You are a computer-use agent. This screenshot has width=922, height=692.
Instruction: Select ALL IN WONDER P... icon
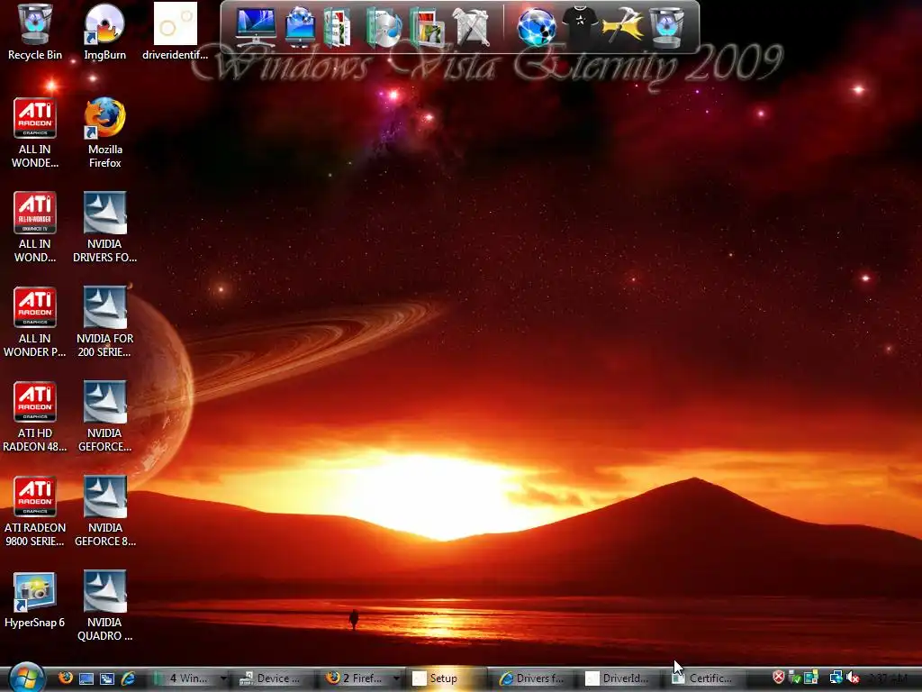coord(35,322)
